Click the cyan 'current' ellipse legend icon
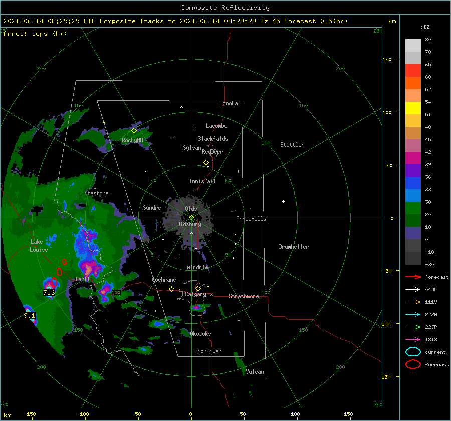Image resolution: width=451 pixels, height=421 pixels. point(413,352)
